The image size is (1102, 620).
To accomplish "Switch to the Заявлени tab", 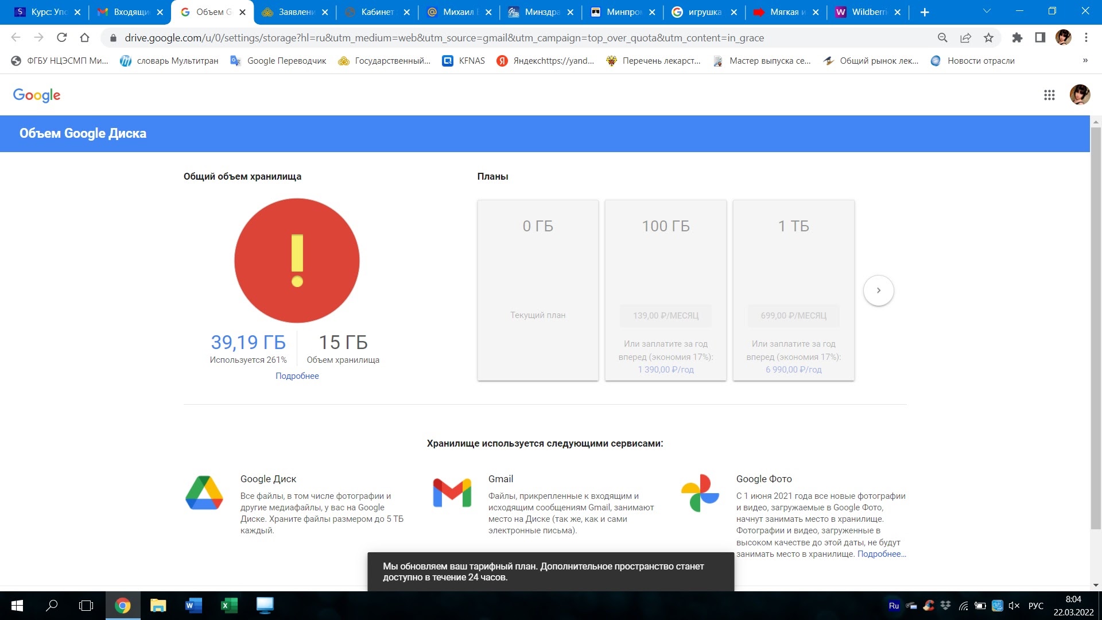I will 294,12.
